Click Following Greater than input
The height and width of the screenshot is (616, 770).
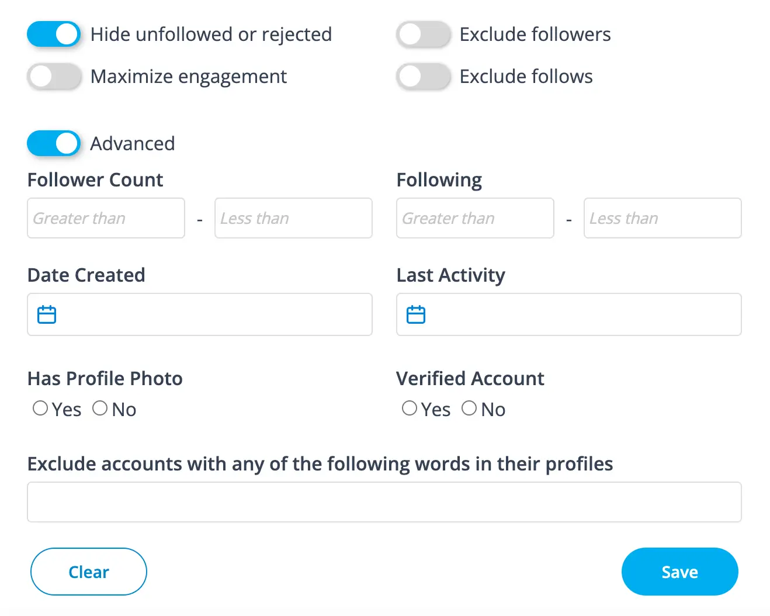click(x=475, y=218)
